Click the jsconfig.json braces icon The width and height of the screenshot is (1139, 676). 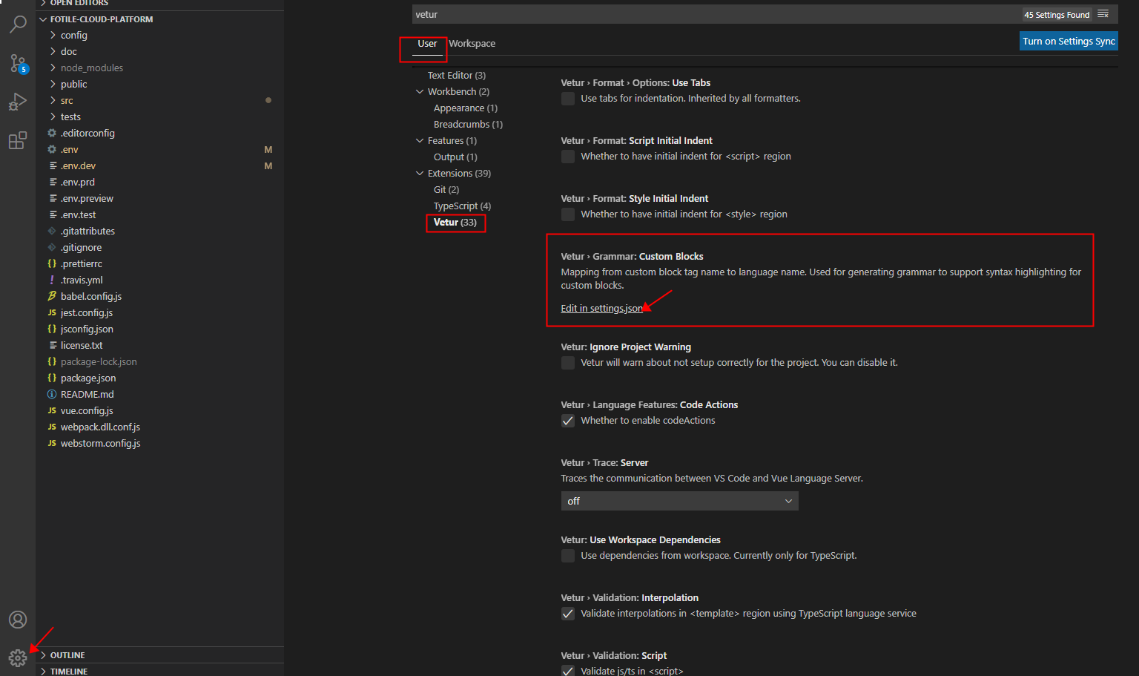click(52, 329)
